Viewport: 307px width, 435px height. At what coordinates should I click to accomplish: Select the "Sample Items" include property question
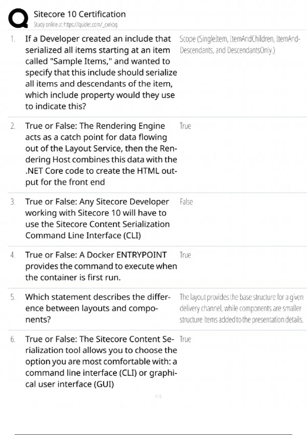click(x=101, y=72)
